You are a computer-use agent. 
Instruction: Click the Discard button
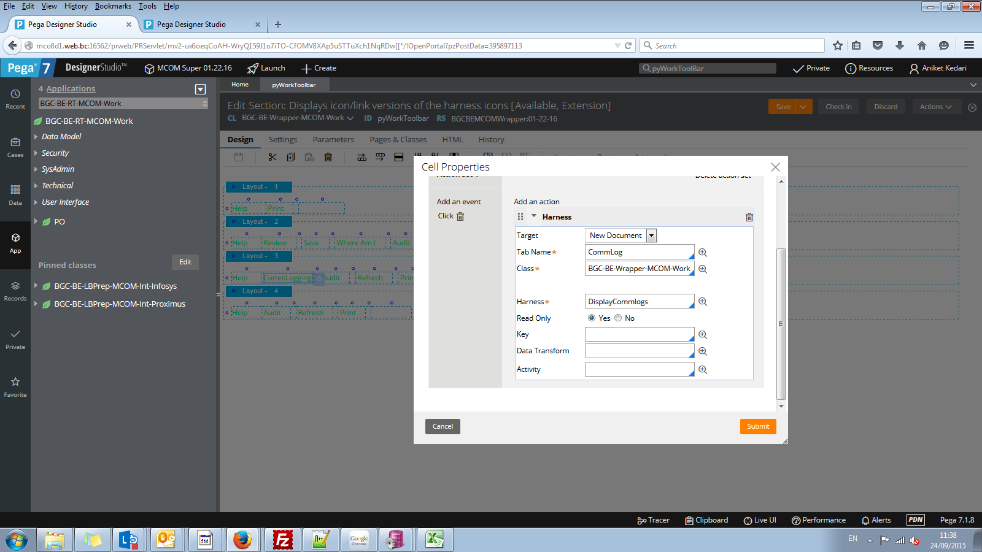click(886, 107)
